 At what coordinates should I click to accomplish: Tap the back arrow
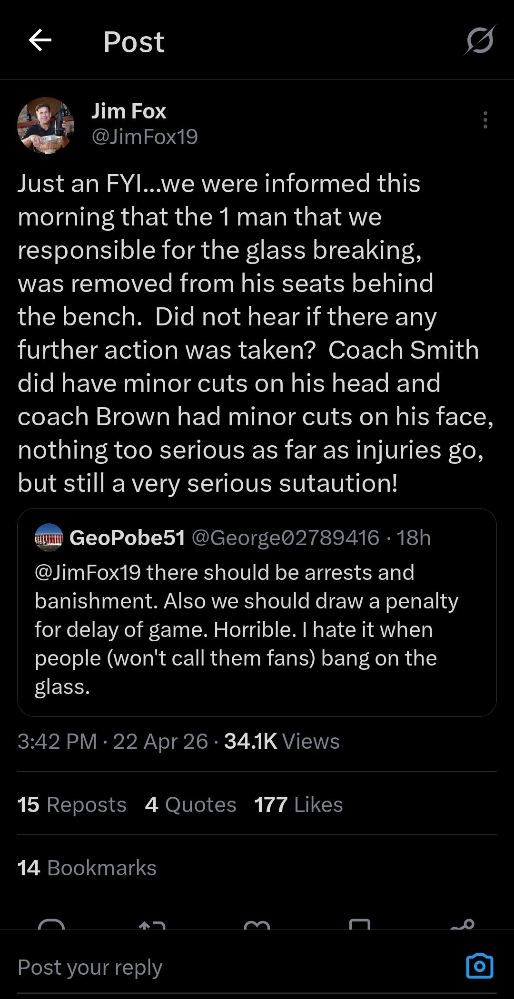(40, 40)
